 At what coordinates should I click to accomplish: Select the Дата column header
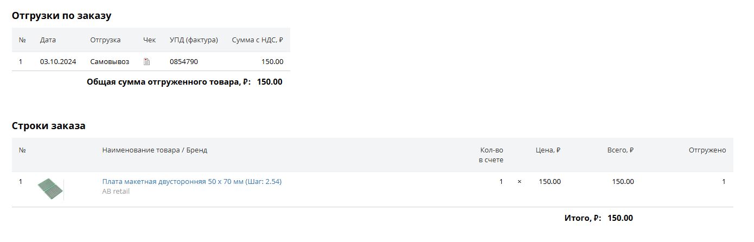[x=48, y=40]
